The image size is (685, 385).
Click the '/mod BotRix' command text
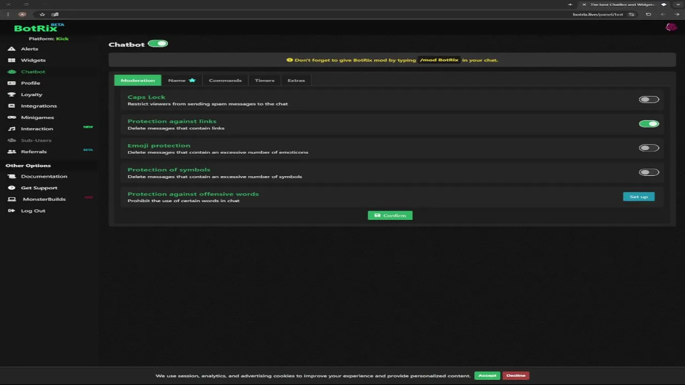[439, 60]
